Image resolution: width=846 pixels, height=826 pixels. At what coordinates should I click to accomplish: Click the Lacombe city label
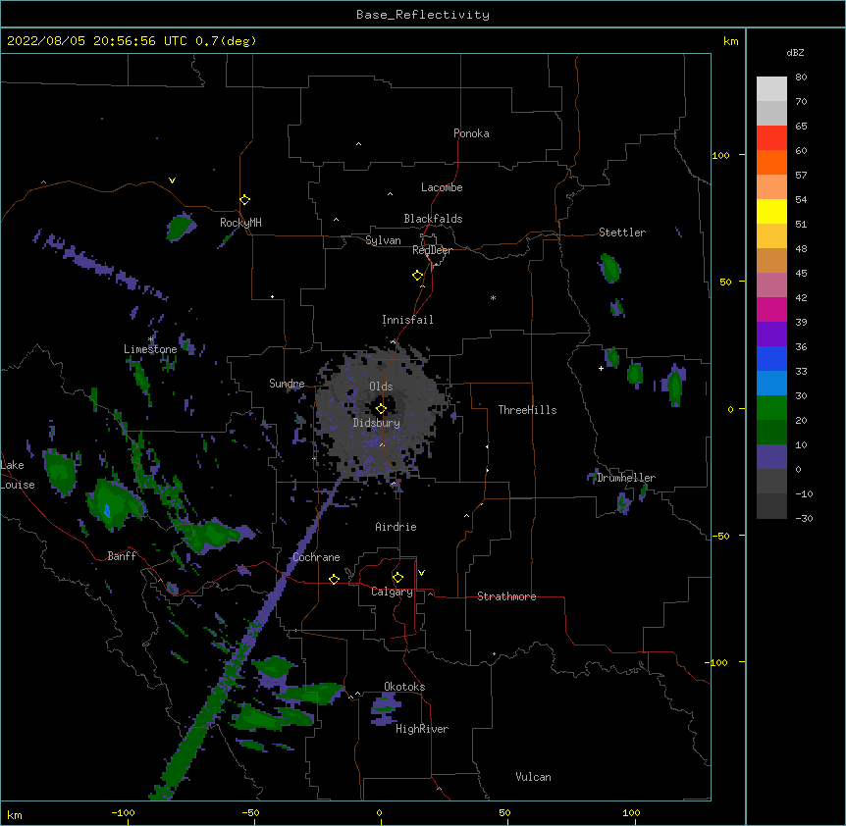point(442,187)
